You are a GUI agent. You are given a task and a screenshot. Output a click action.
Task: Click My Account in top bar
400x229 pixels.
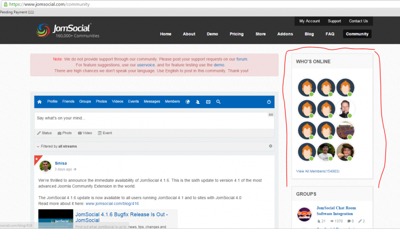(x=309, y=21)
